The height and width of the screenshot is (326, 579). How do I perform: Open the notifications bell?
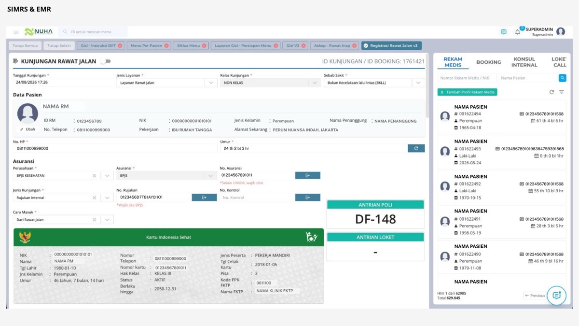[518, 32]
